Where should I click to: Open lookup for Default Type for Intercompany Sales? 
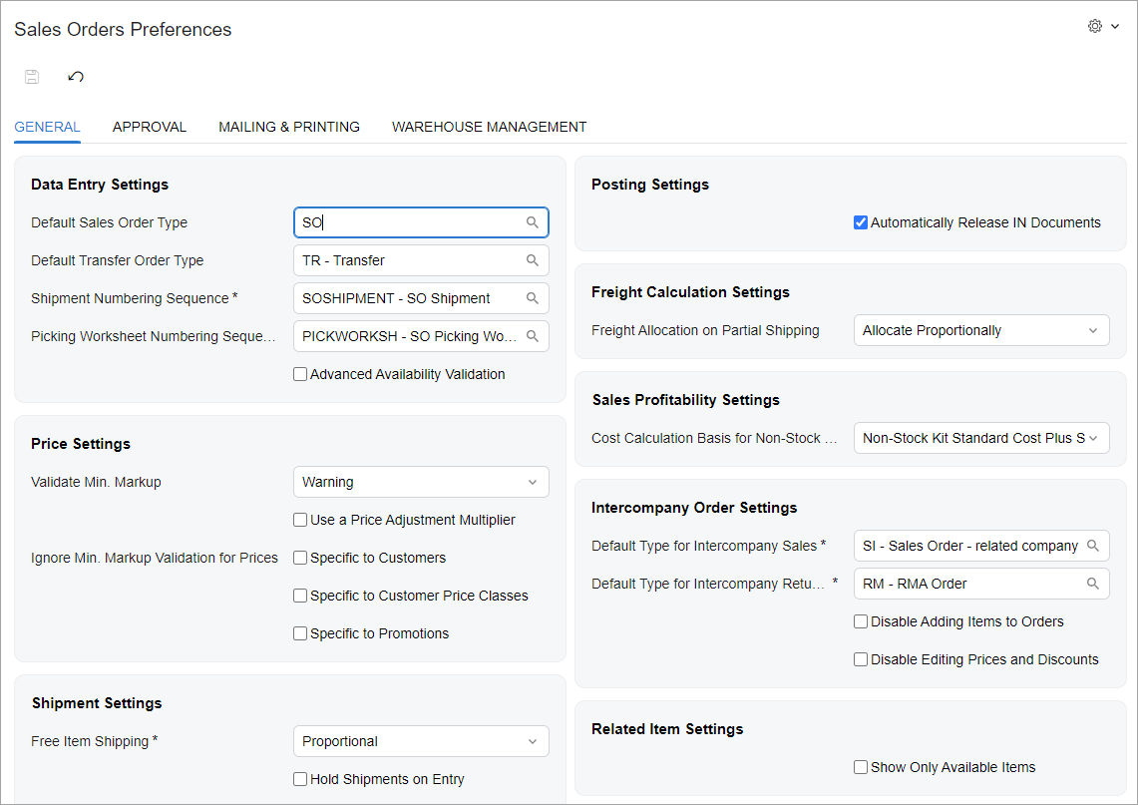(1093, 546)
